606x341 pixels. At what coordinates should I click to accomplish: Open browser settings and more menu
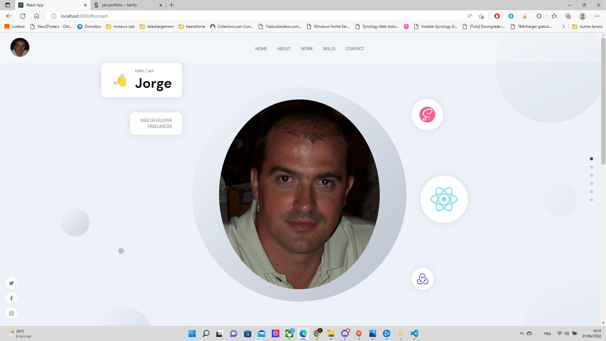(597, 16)
